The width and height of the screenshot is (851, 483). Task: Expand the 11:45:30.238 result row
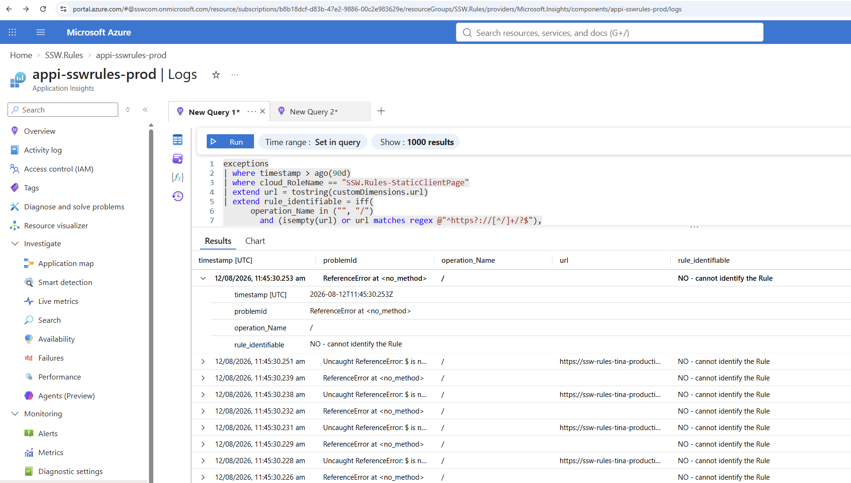[x=203, y=395]
